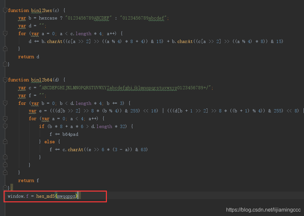304x216 pixels.
Task: Click the binl2b64 function name in its declaration
Action: (41, 80)
